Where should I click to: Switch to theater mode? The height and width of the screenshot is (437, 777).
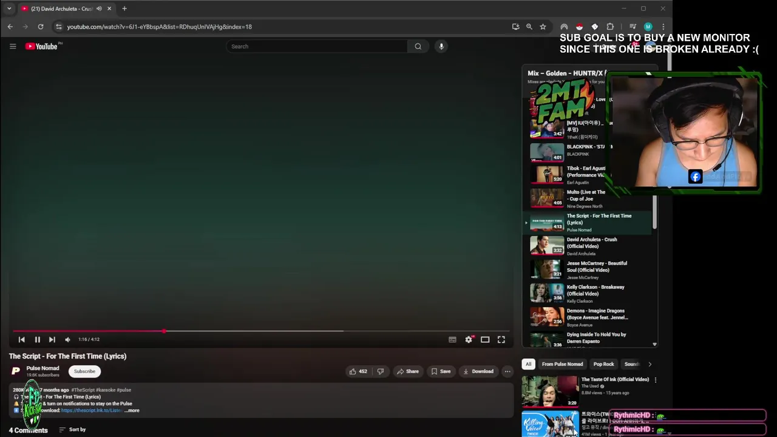pos(485,339)
